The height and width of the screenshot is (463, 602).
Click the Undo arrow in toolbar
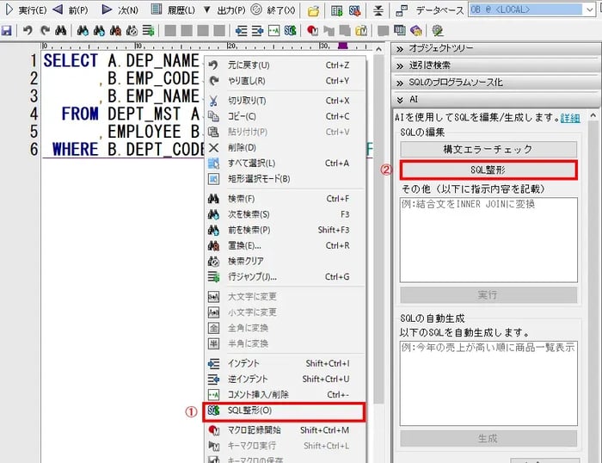(x=28, y=30)
